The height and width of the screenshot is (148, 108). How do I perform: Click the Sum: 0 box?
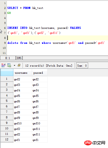pos(82,65)
